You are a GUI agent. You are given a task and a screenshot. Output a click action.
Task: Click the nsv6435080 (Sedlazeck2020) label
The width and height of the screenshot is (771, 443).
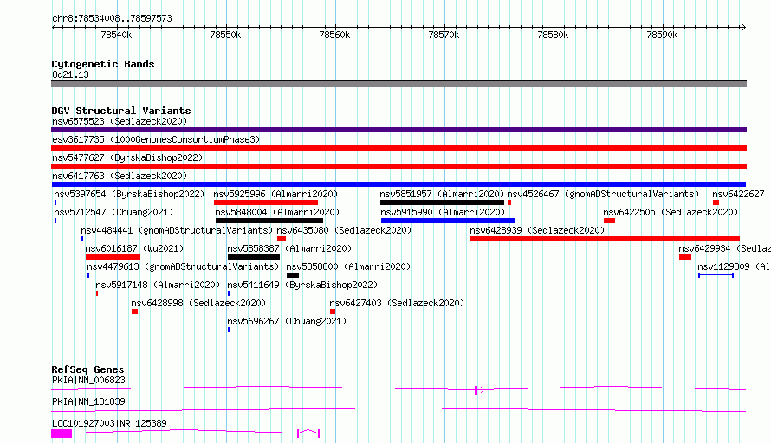point(344,230)
